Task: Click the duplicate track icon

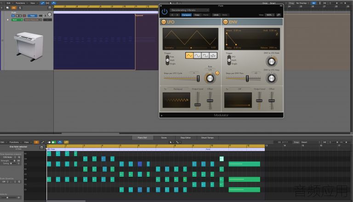Action: pos(7,8)
